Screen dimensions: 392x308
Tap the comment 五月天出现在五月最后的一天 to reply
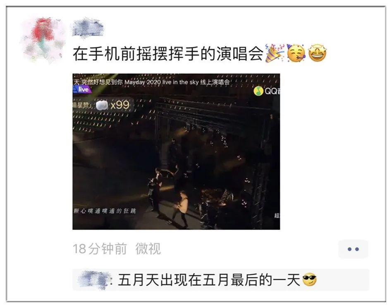(209, 280)
